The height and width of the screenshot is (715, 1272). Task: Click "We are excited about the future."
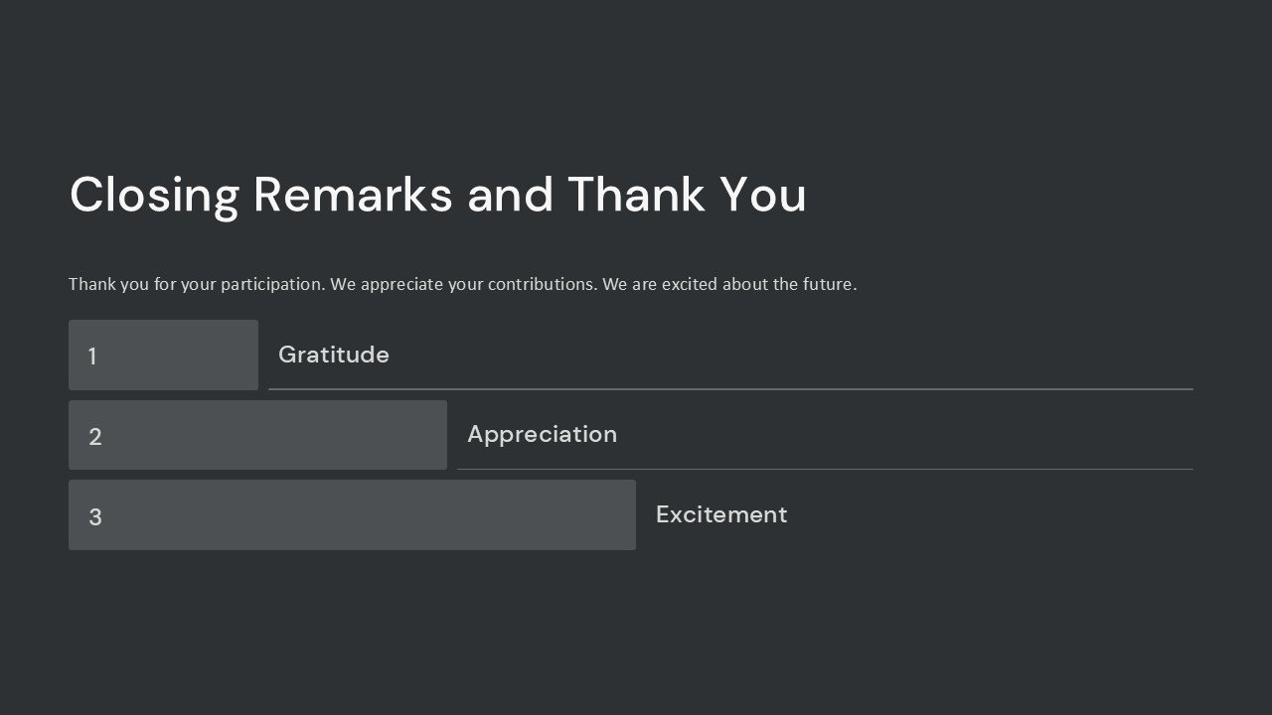pos(729,284)
